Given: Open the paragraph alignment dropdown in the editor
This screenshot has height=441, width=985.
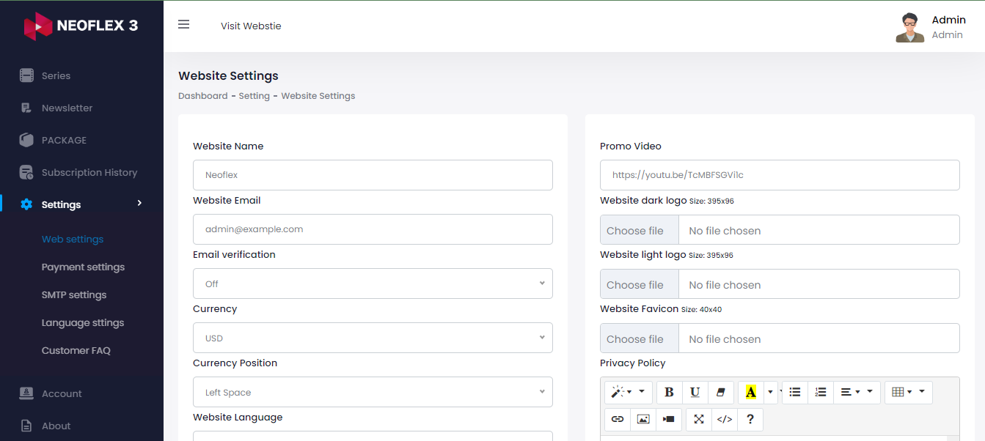Looking at the screenshot, I should [857, 392].
